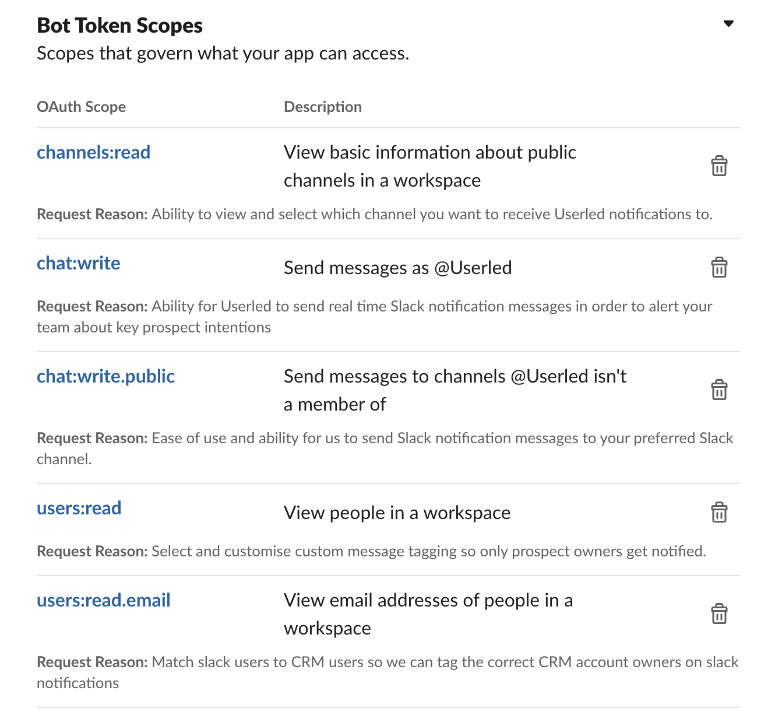Click 'View basic information about public channels' description
The width and height of the screenshot is (775, 722).
pos(429,166)
